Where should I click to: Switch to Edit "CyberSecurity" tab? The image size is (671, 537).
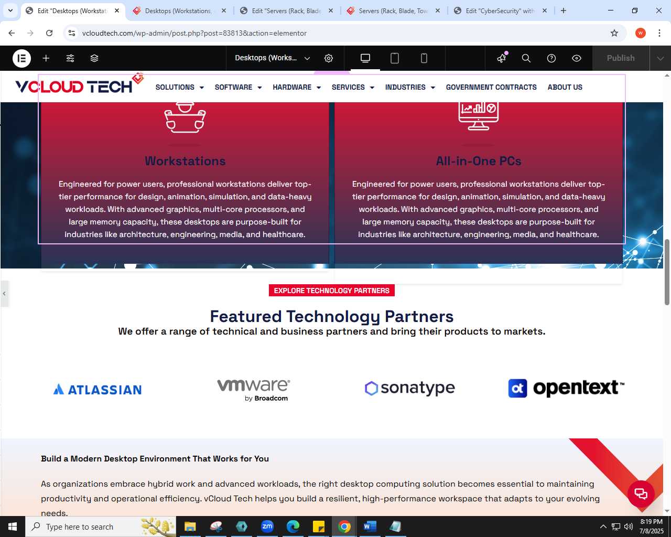pos(499,10)
